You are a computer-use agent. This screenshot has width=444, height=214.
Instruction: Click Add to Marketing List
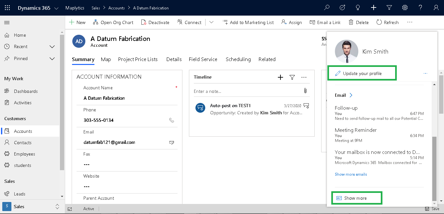(x=248, y=22)
